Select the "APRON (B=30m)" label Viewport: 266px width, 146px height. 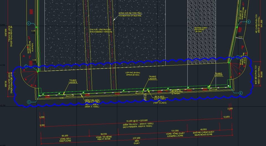coord(133,75)
